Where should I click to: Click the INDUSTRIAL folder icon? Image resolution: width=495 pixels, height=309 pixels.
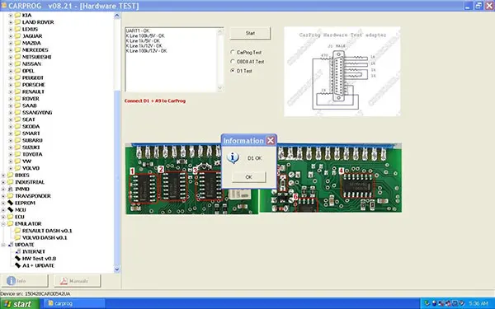11,182
